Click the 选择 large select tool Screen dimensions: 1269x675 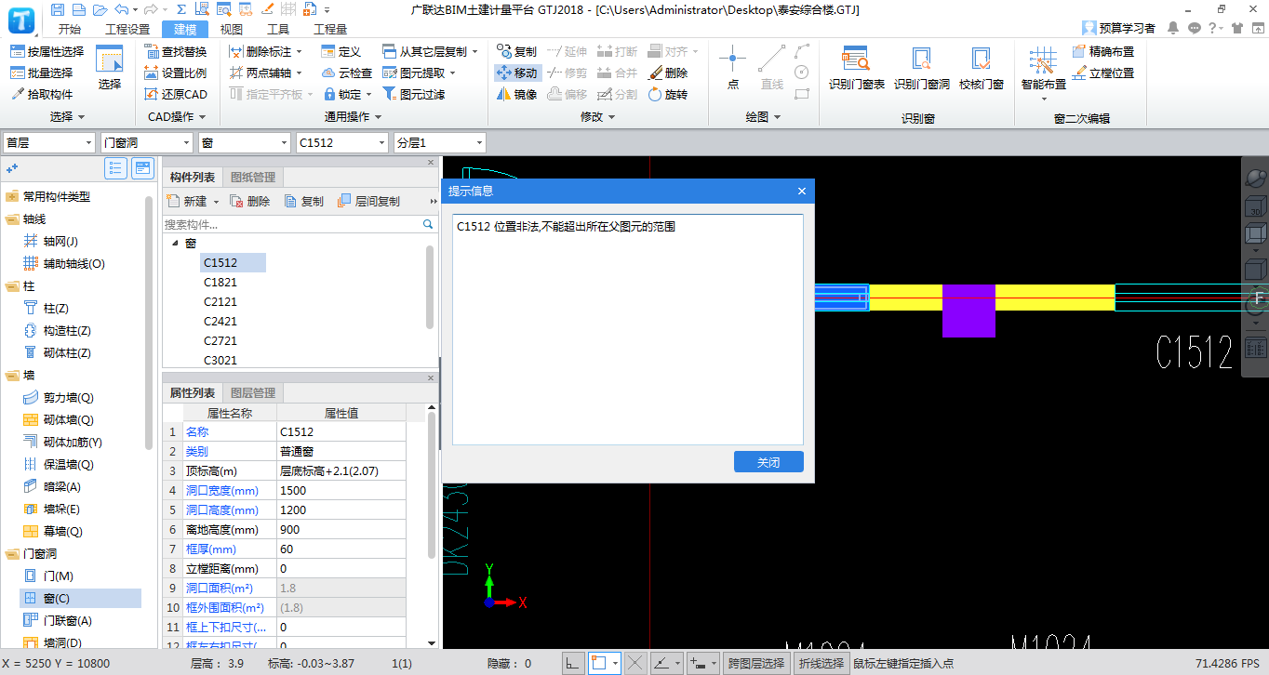point(110,68)
